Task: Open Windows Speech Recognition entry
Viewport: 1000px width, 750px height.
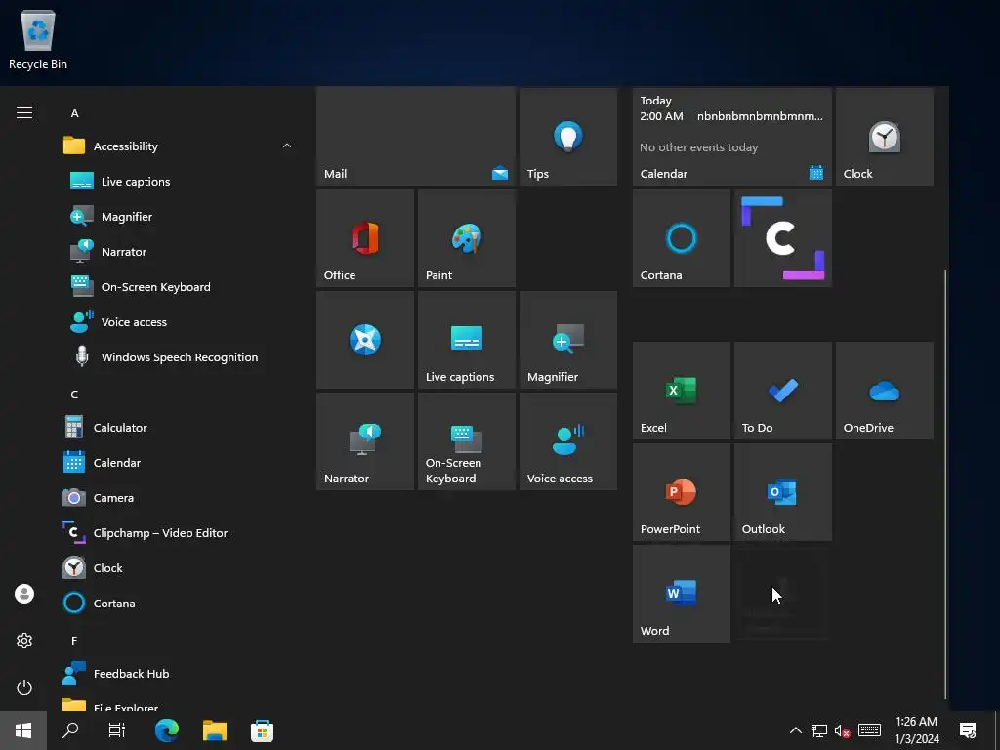Action: tap(179, 357)
